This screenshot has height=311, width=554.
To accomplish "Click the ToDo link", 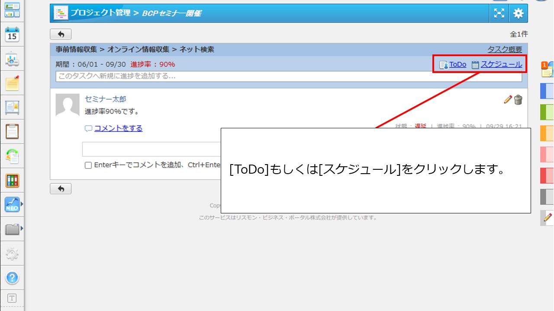I will pyautogui.click(x=457, y=64).
